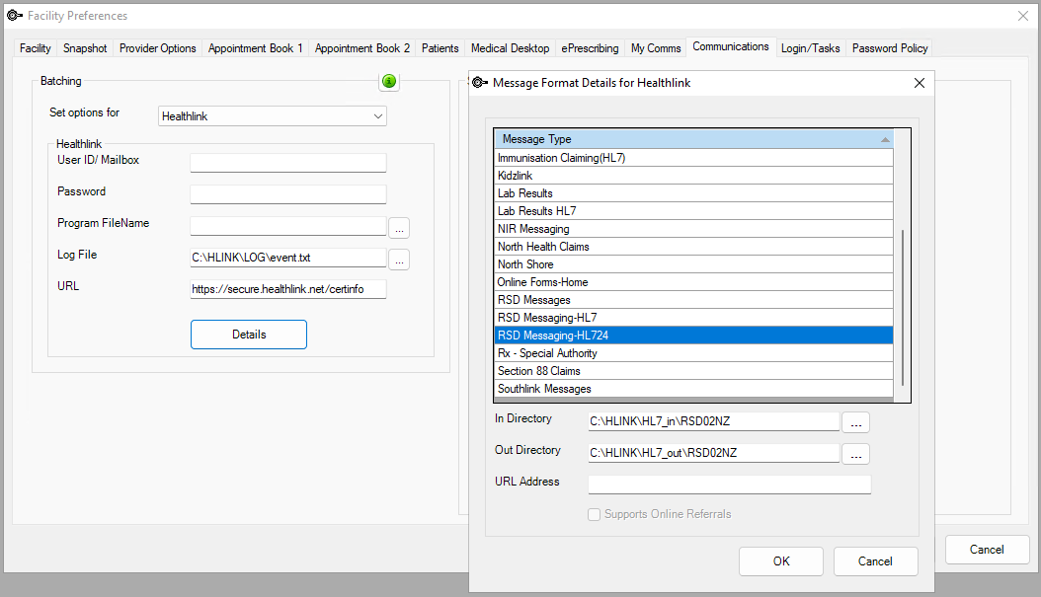Screen dimensions: 1041x597
Task: Click Cancel in Facility Preferences window
Action: (987, 550)
